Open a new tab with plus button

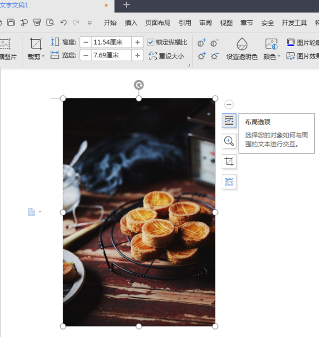coord(127,5)
